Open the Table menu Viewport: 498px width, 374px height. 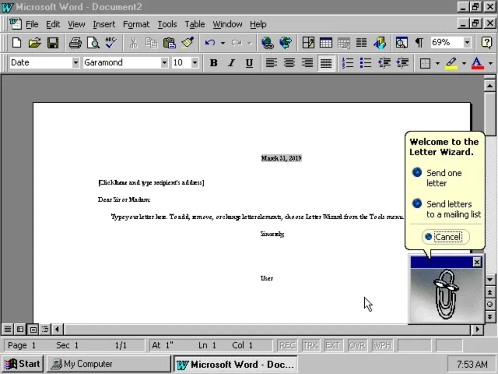click(x=195, y=24)
